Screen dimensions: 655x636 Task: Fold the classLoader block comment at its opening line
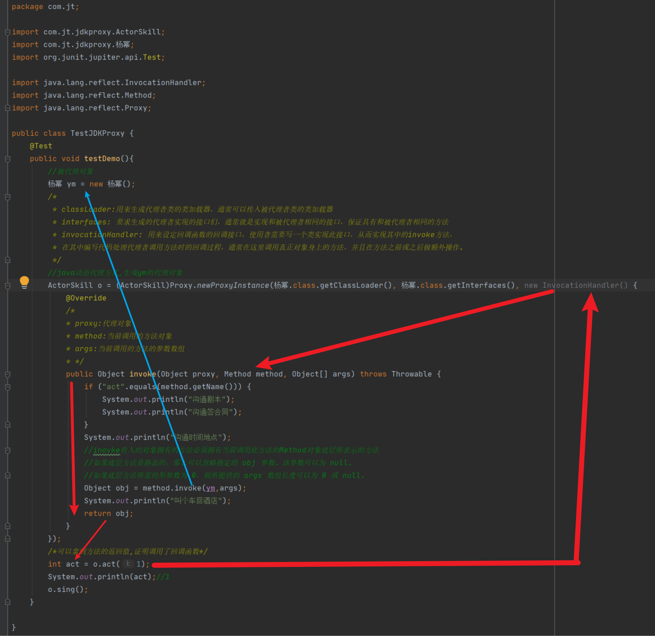coord(7,197)
